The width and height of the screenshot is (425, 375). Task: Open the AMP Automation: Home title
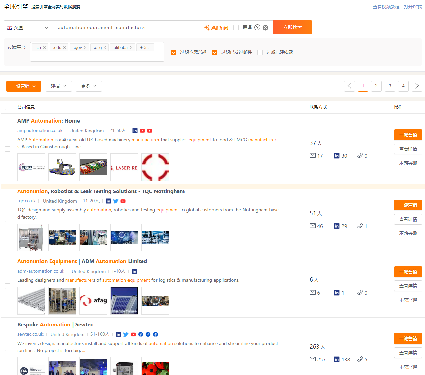(49, 121)
